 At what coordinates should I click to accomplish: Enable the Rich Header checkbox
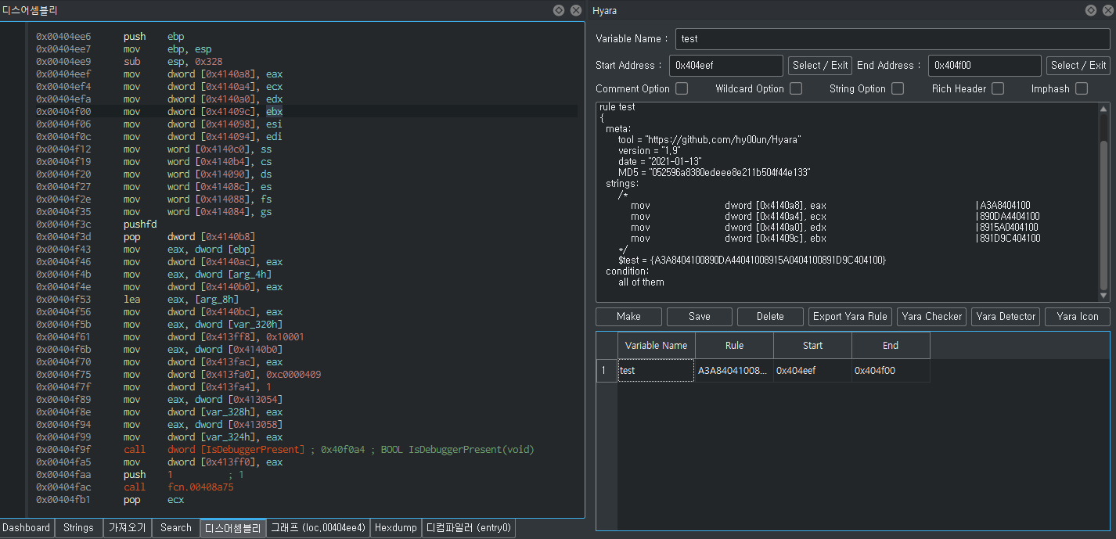pyautogui.click(x=998, y=88)
